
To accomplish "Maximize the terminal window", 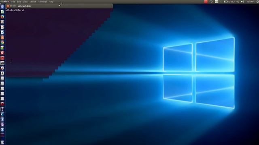I will tap(15, 6).
